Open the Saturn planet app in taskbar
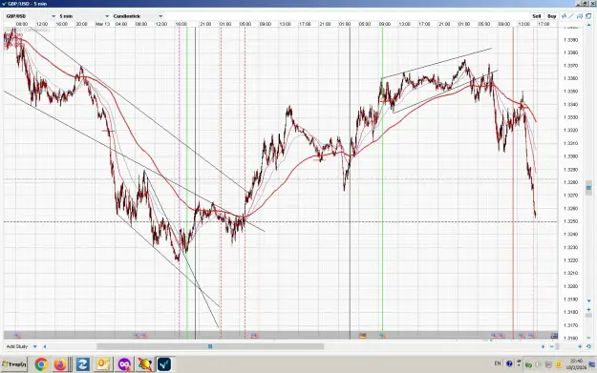 coord(144,364)
